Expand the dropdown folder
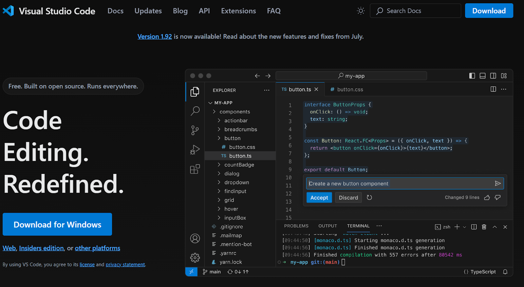The width and height of the screenshot is (524, 287). 219,182
